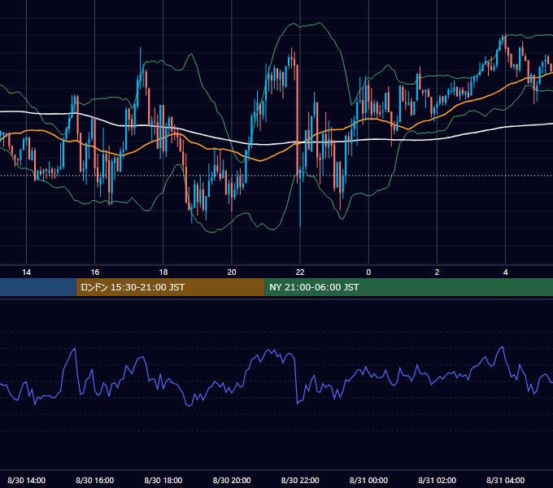The width and height of the screenshot is (553, 488).
Task: Click the NY 21:00-06:00 JST session bar
Action: click(409, 287)
